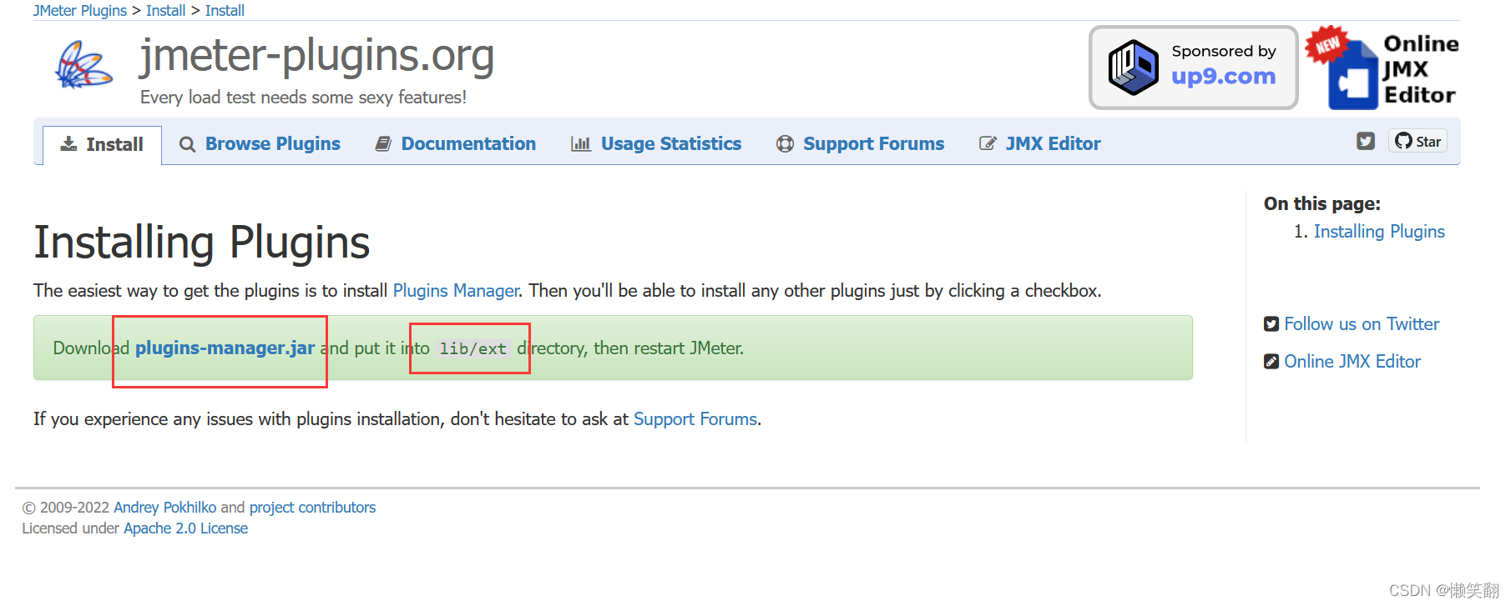Click the first Install breadcrumb link
1511x606 pixels.
(165, 11)
